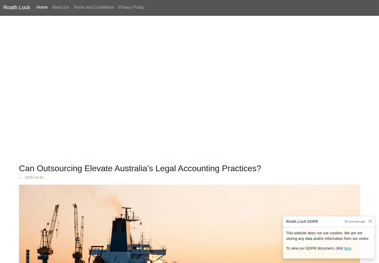Image resolution: width=379 pixels, height=263 pixels.
Task: Open the Privacy Policy page
Action: [131, 7]
